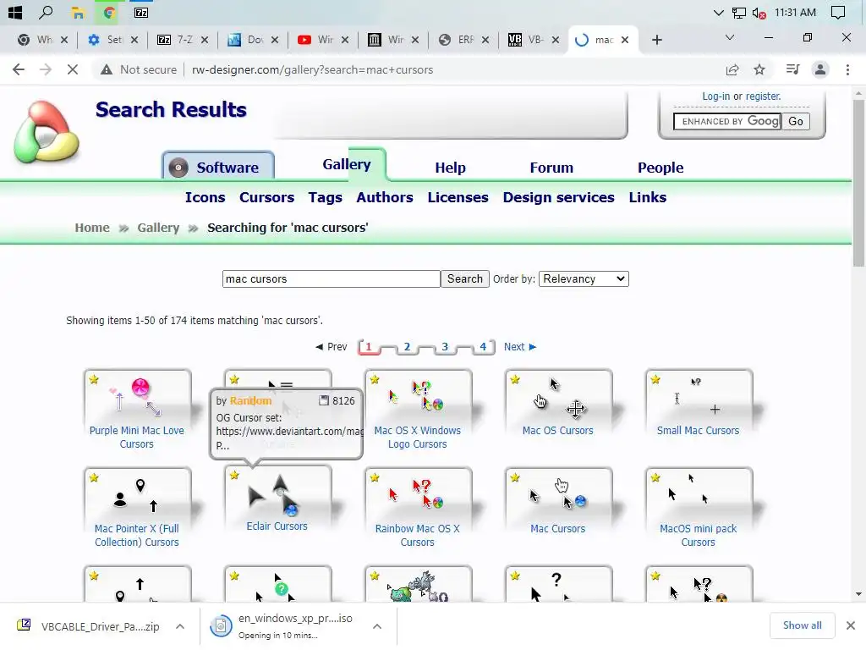
Task: Click the RealWorld site logo
Action: click(x=47, y=132)
